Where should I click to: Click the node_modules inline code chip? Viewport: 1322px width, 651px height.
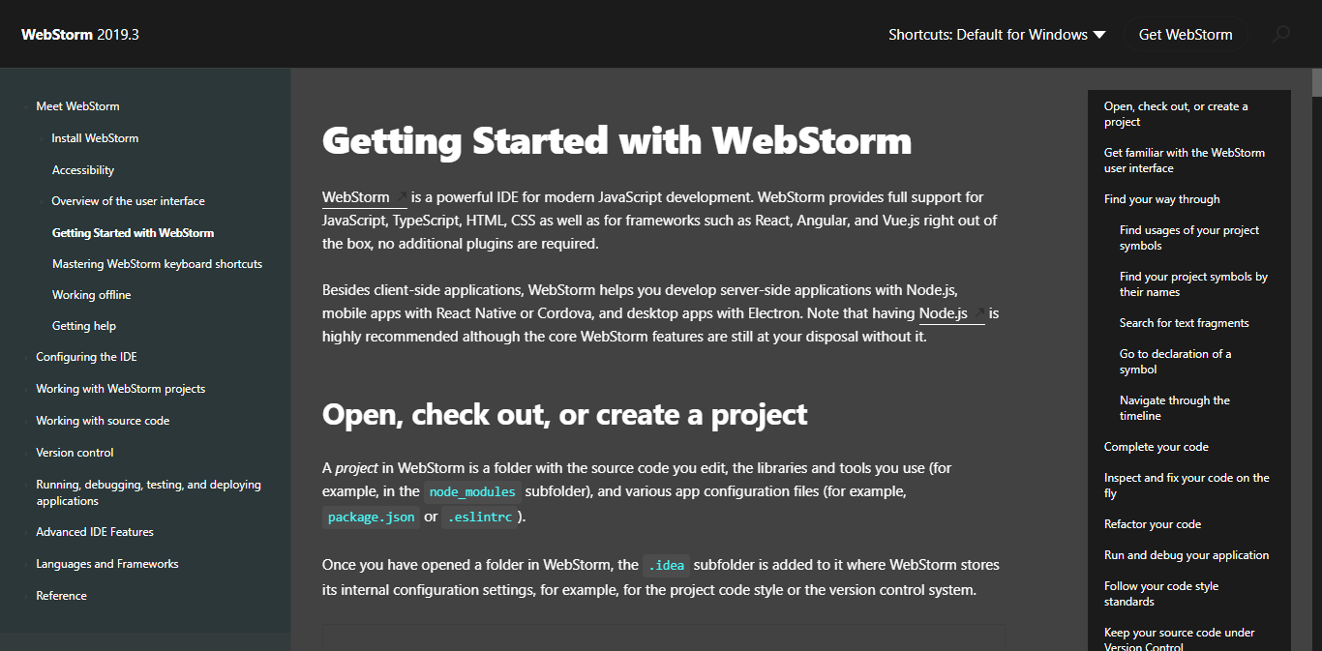[x=472, y=491]
